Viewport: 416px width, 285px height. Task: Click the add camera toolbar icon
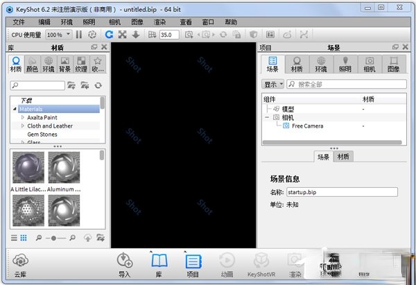click(189, 35)
